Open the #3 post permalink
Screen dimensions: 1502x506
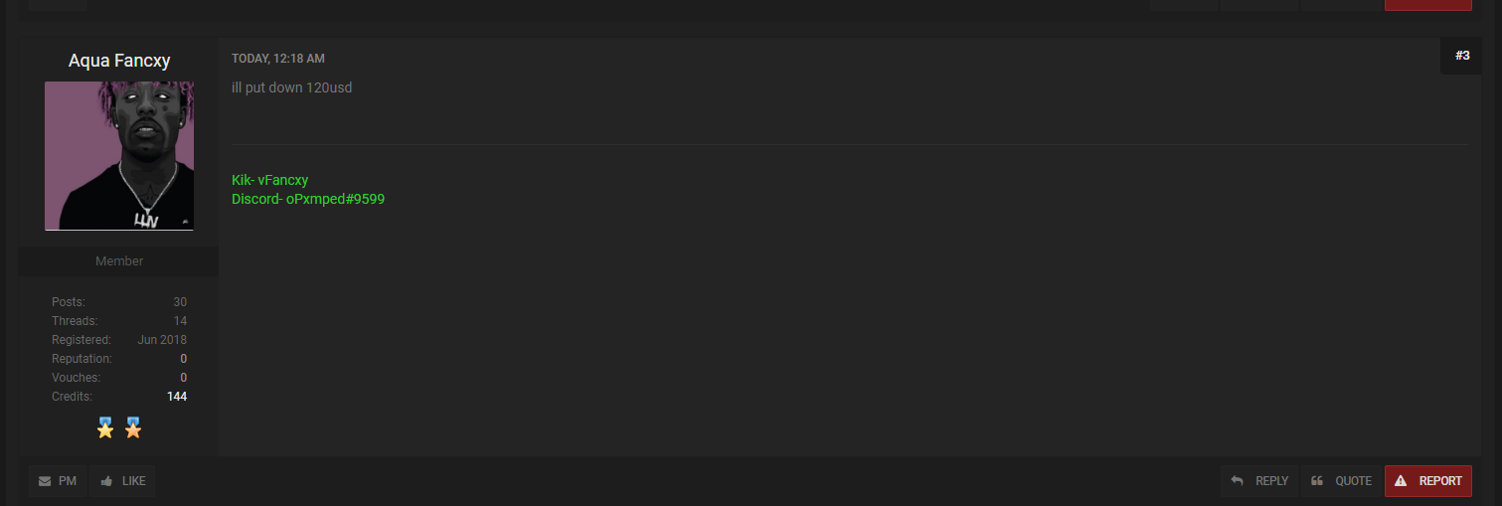pyautogui.click(x=1462, y=56)
